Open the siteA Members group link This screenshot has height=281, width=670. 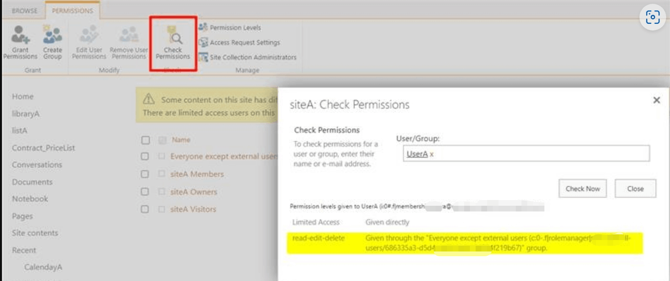point(197,174)
